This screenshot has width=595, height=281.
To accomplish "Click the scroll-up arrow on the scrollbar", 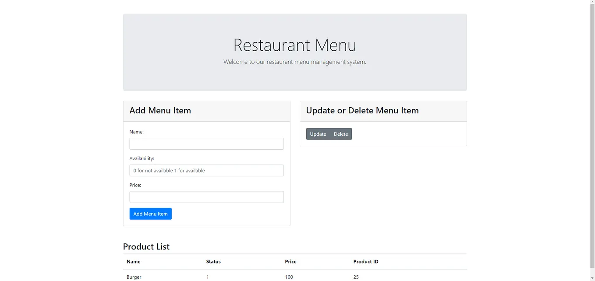I will pos(592,2).
